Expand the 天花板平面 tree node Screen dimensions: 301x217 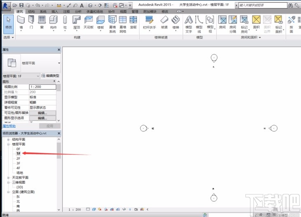[8, 177]
